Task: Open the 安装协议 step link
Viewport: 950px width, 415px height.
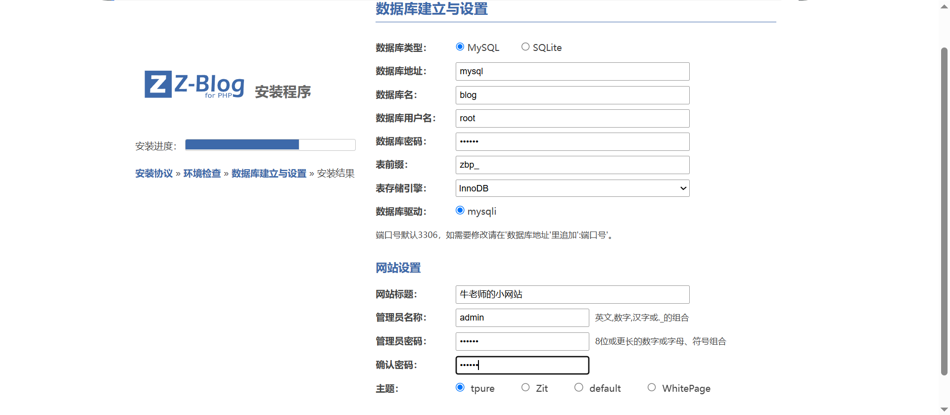Action: pos(154,174)
